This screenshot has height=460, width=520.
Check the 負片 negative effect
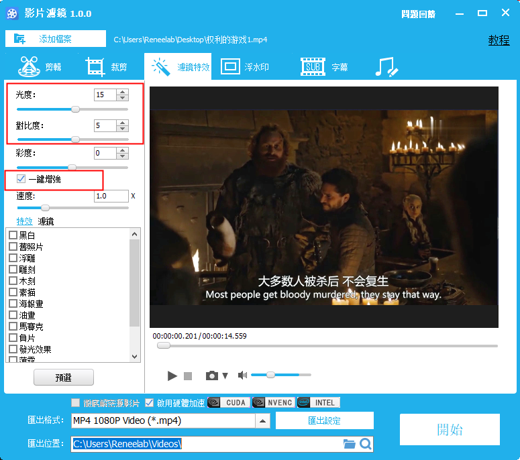13,338
